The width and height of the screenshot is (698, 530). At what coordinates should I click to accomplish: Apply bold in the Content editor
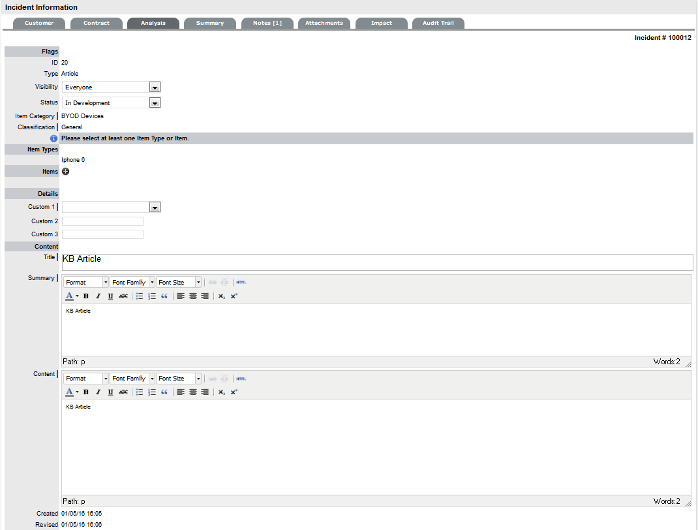click(86, 392)
